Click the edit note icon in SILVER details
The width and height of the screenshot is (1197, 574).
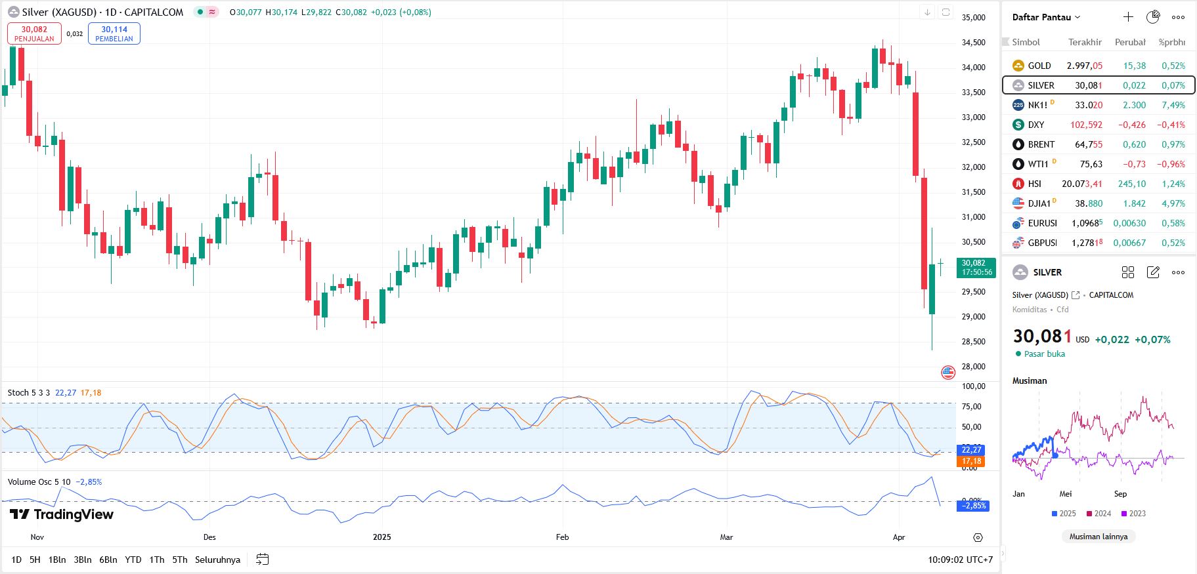tap(1153, 272)
